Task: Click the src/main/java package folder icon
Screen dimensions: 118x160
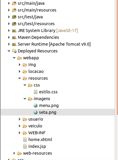Action: pos(14,3)
